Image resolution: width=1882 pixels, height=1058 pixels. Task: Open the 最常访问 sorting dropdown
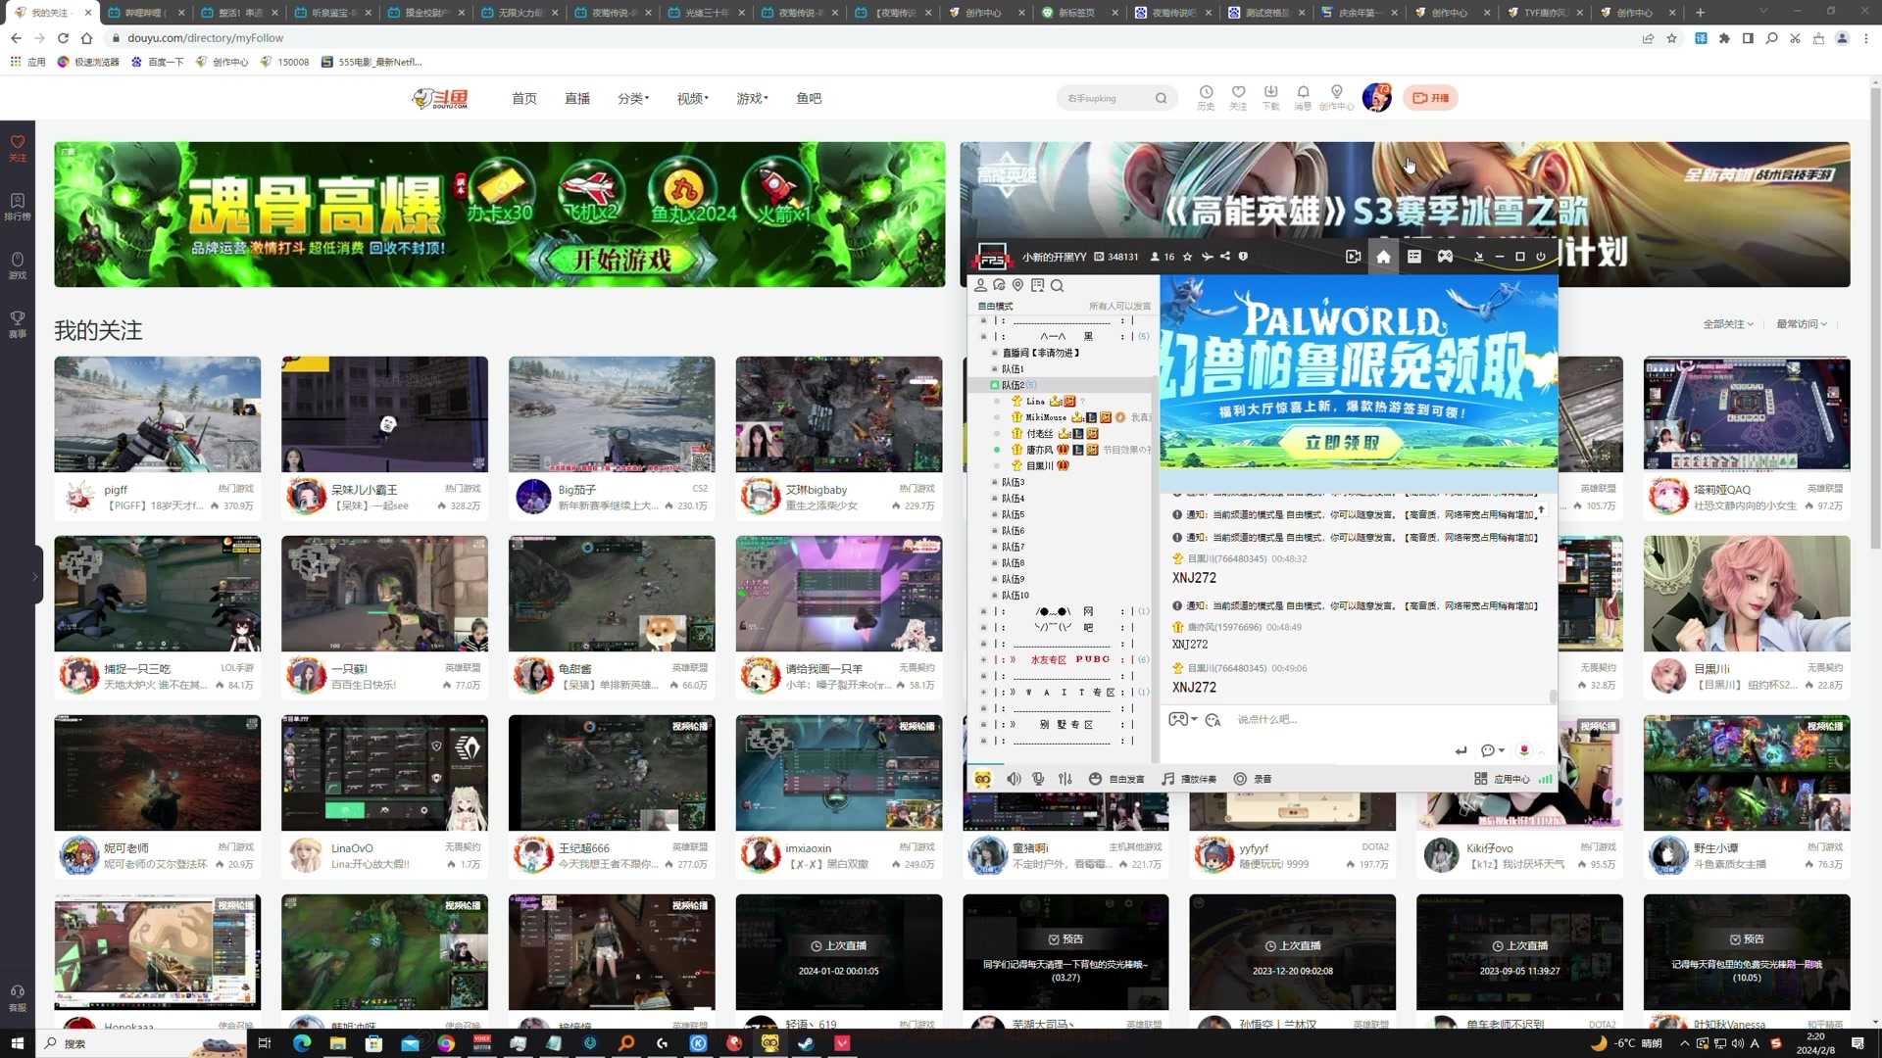1801,323
